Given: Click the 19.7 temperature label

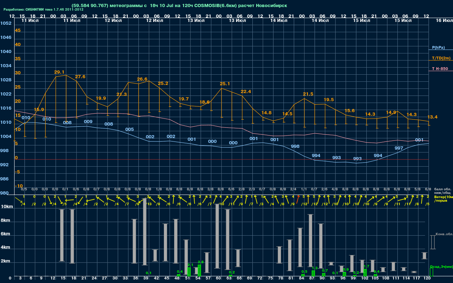Looking at the screenshot, I should click(184, 99).
